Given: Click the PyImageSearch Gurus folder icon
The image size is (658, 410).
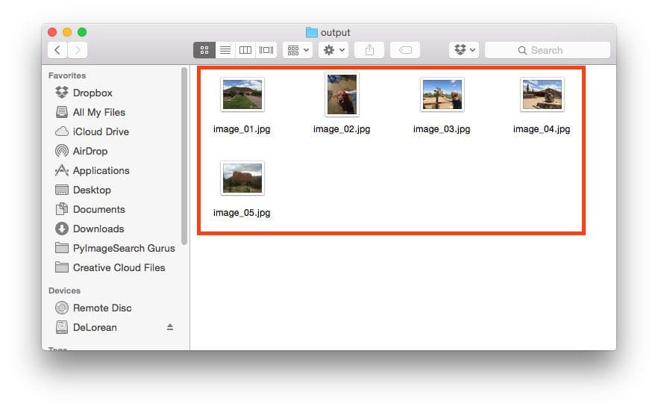Looking at the screenshot, I should (62, 248).
